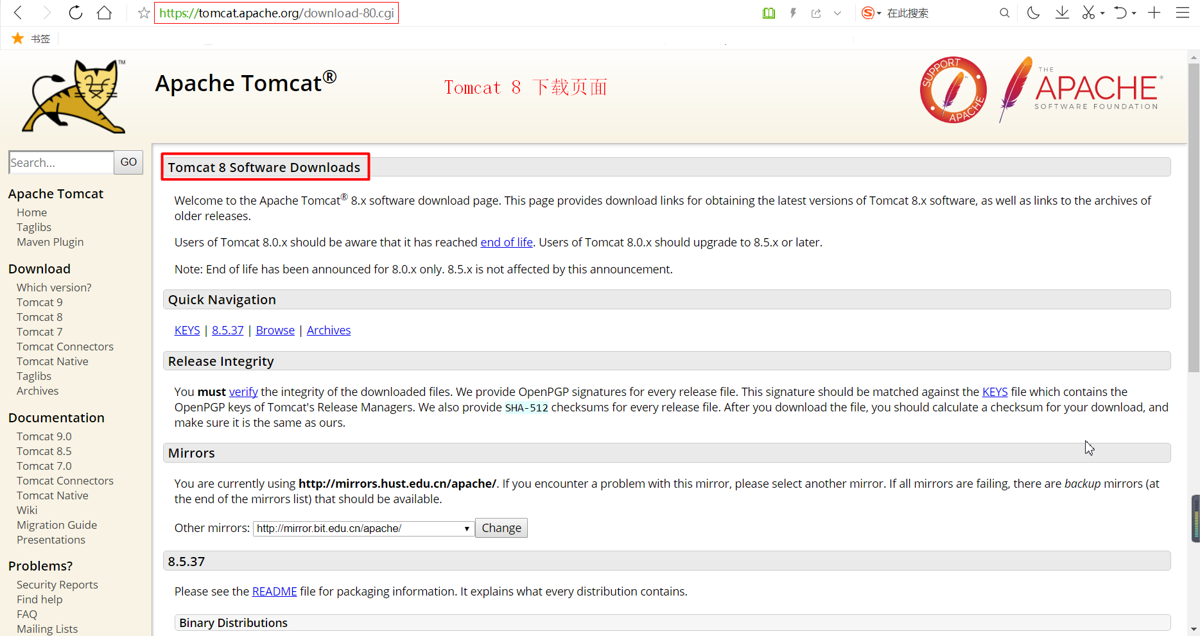Open browser hamburger menu
The width and height of the screenshot is (1200, 636).
pyautogui.click(x=1183, y=13)
